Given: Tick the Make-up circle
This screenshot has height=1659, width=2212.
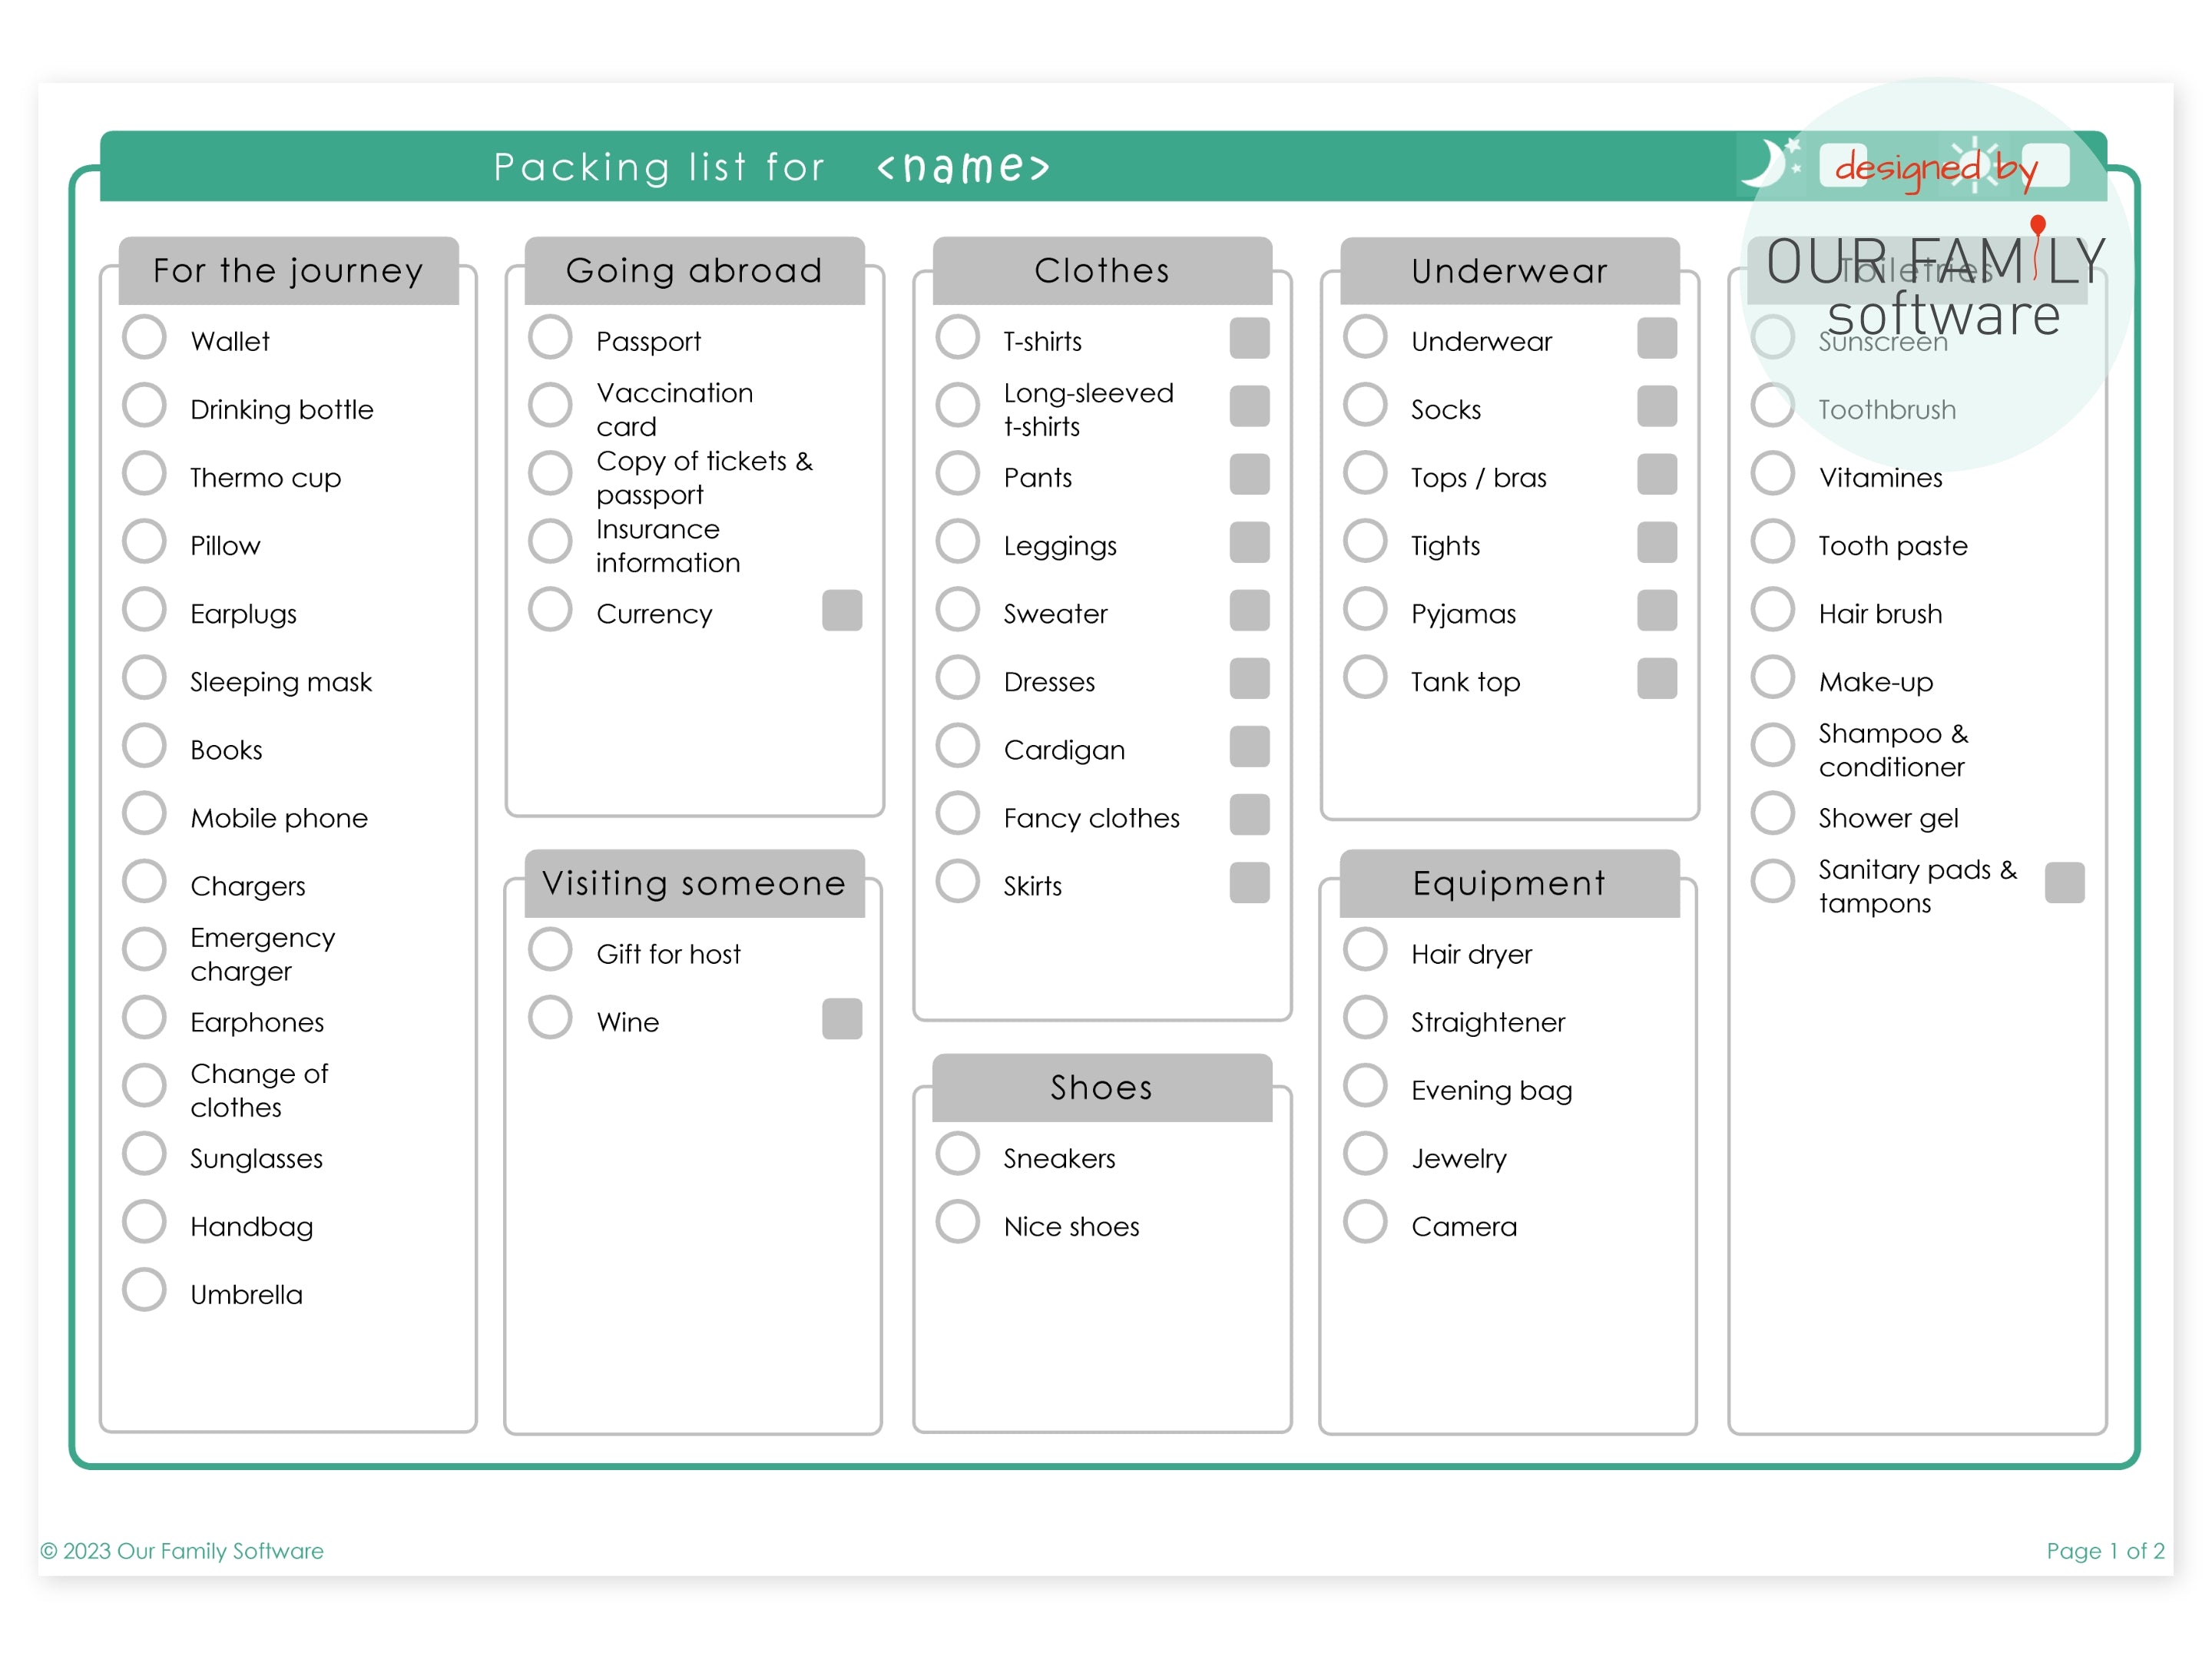Looking at the screenshot, I should coord(1773,678).
